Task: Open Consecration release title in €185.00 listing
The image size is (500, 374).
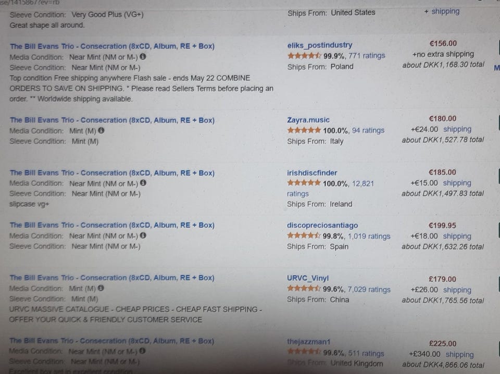Action: 112,173
